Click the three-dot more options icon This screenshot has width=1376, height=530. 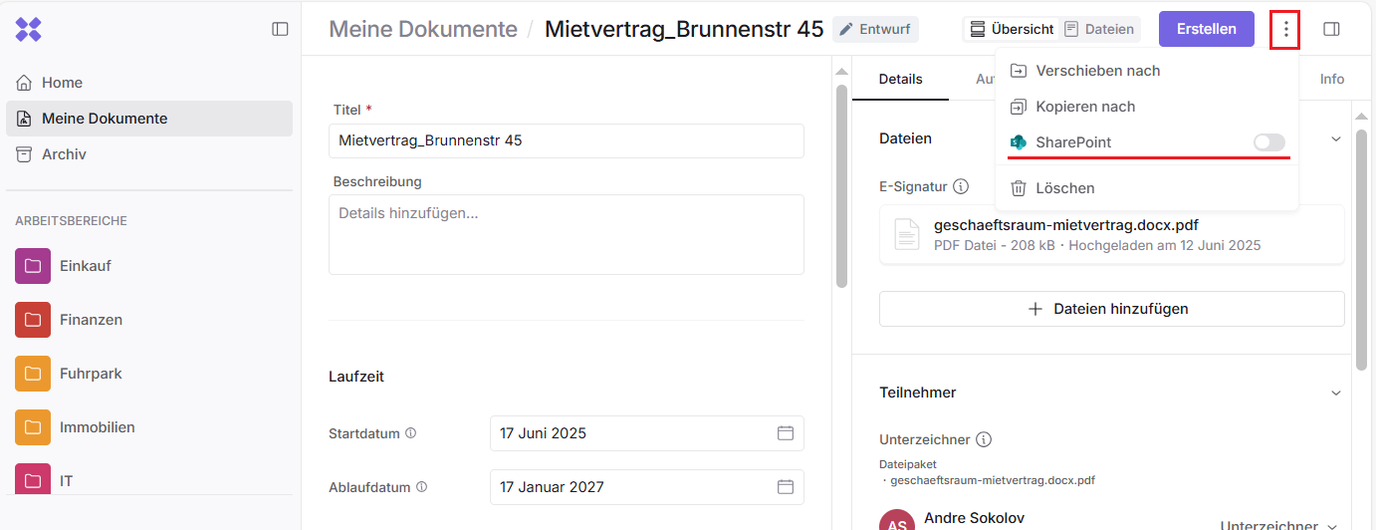click(1285, 29)
